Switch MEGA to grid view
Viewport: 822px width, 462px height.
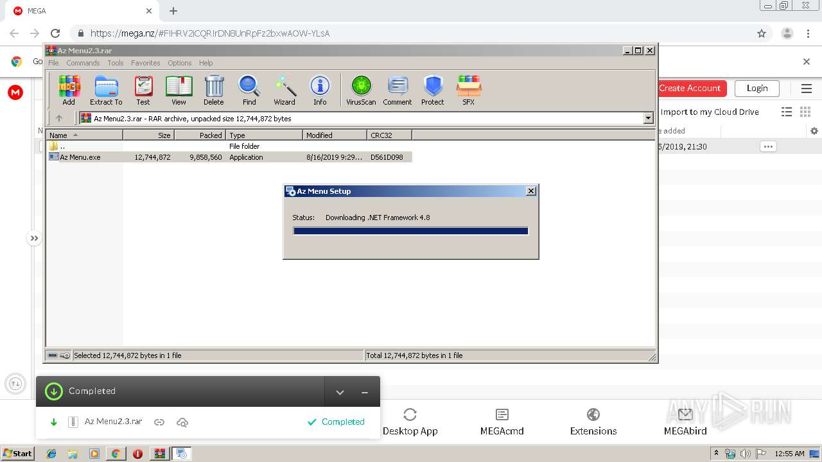tap(805, 112)
